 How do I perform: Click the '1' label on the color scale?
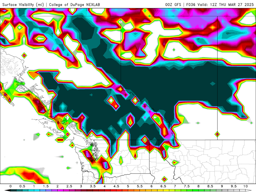34,186
